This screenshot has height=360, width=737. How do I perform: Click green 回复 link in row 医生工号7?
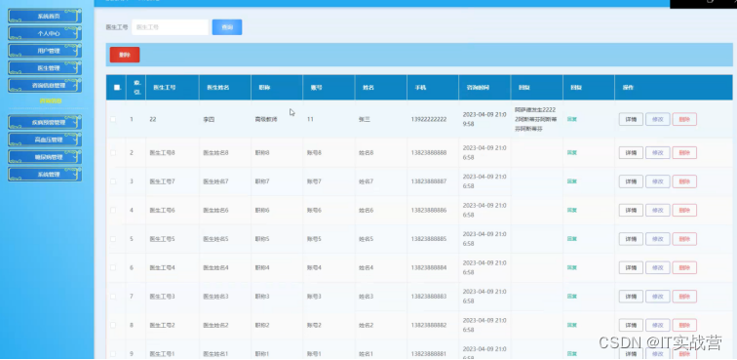point(571,181)
